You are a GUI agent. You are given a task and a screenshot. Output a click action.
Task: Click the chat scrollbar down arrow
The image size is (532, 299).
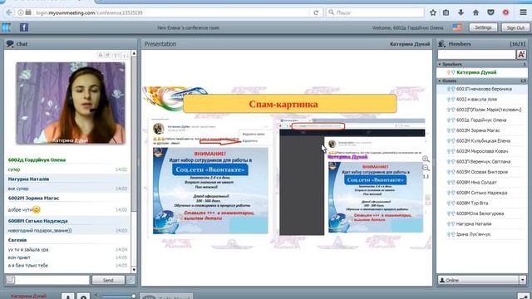[x=134, y=270]
